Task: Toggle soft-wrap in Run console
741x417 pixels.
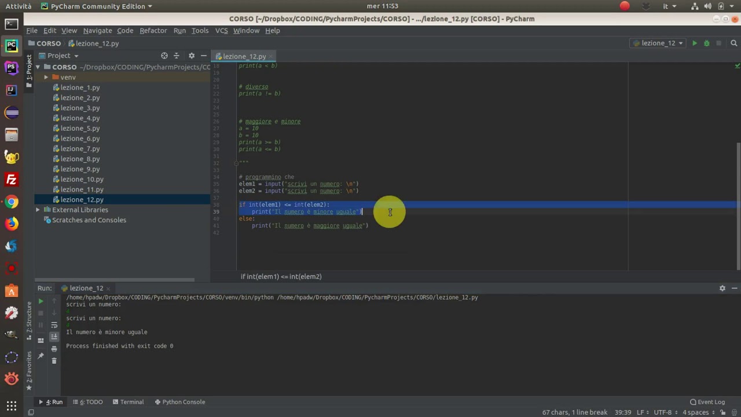Action: click(x=54, y=325)
